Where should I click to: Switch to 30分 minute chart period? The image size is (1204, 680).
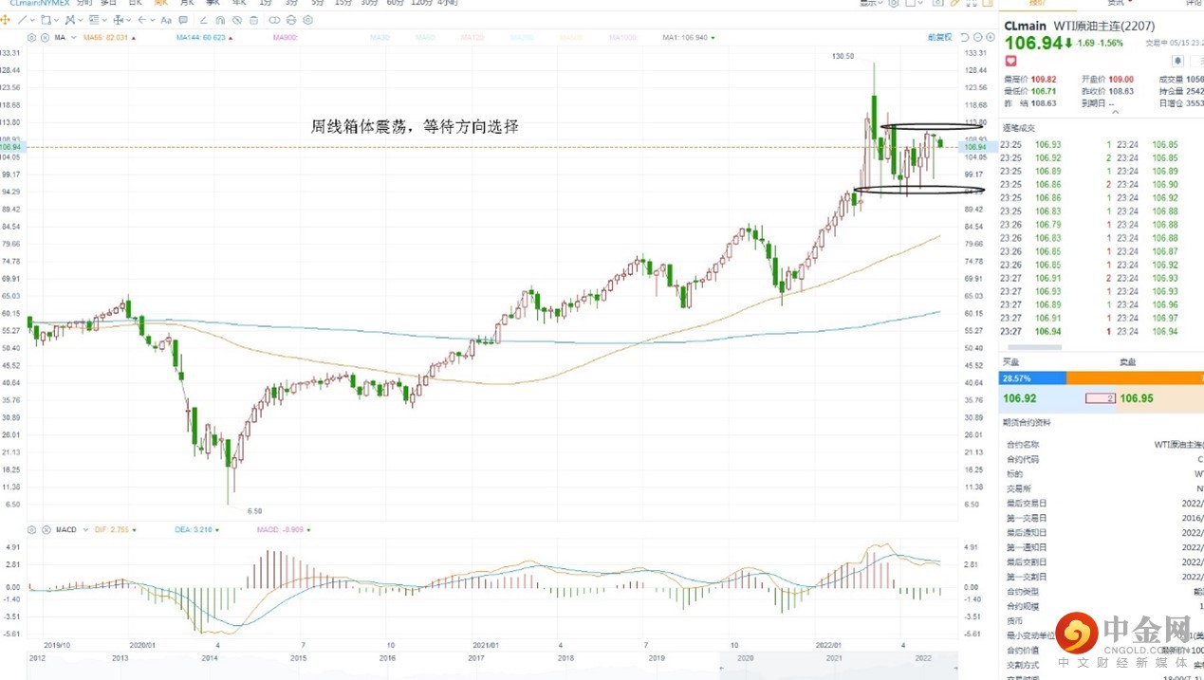point(369,3)
